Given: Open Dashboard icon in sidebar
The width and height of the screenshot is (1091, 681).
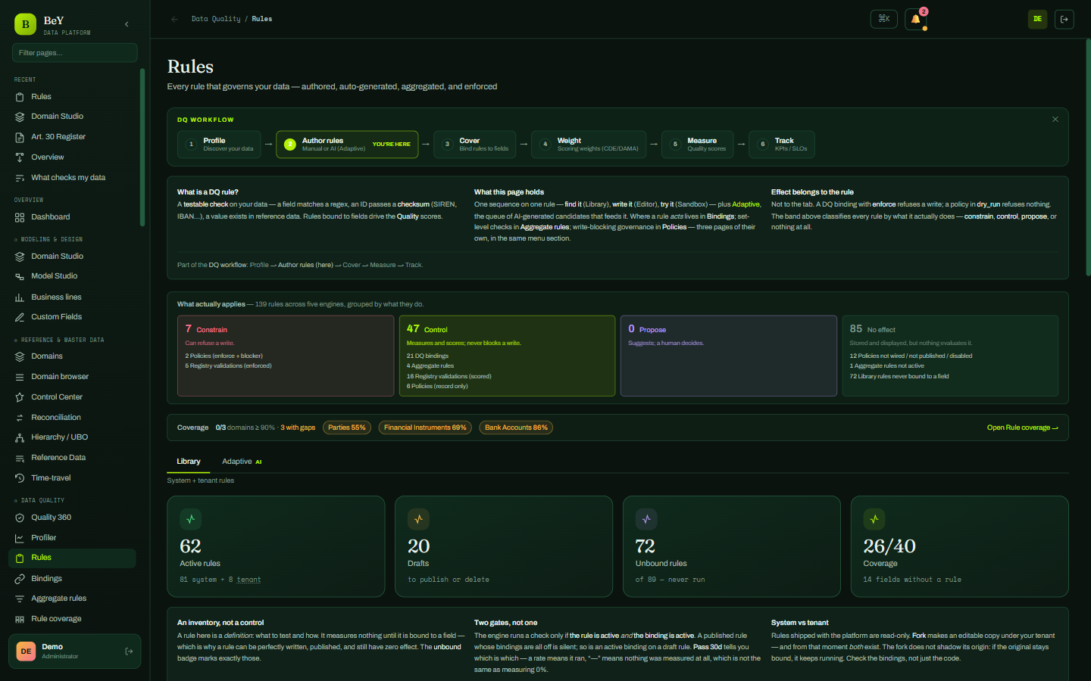Looking at the screenshot, I should click(x=20, y=217).
